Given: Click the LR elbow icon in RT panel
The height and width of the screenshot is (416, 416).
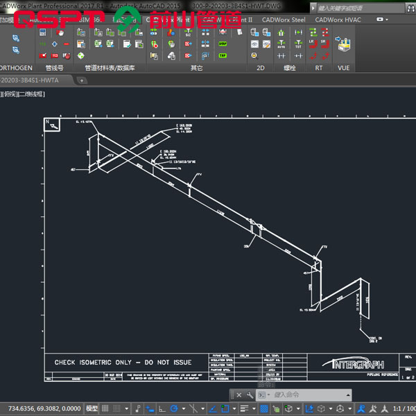Looking at the screenshot, I should coord(312,42).
